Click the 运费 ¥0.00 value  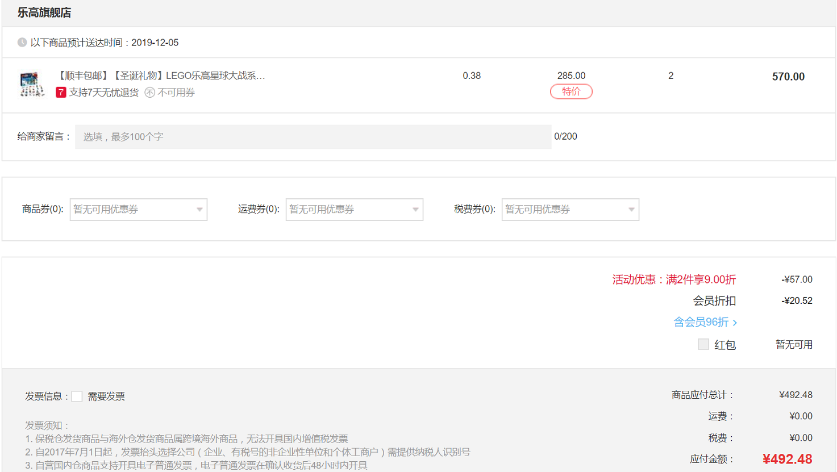tap(801, 416)
